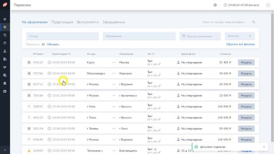This screenshot has height=154, width=274.
Task: Click the П badge of request 495123
Action: tap(29, 118)
